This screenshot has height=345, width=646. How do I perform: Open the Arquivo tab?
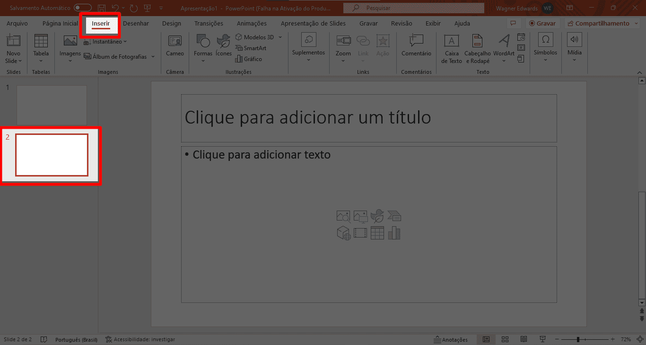[x=17, y=23]
